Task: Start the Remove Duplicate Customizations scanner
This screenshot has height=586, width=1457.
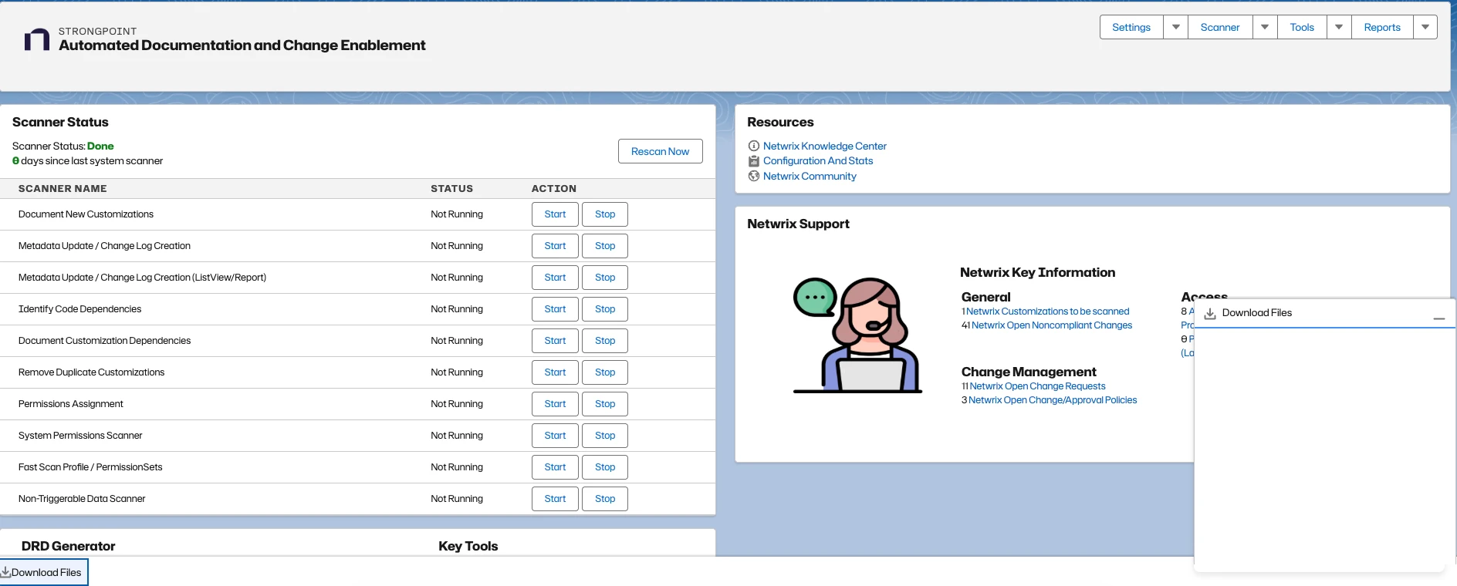Action: point(555,372)
